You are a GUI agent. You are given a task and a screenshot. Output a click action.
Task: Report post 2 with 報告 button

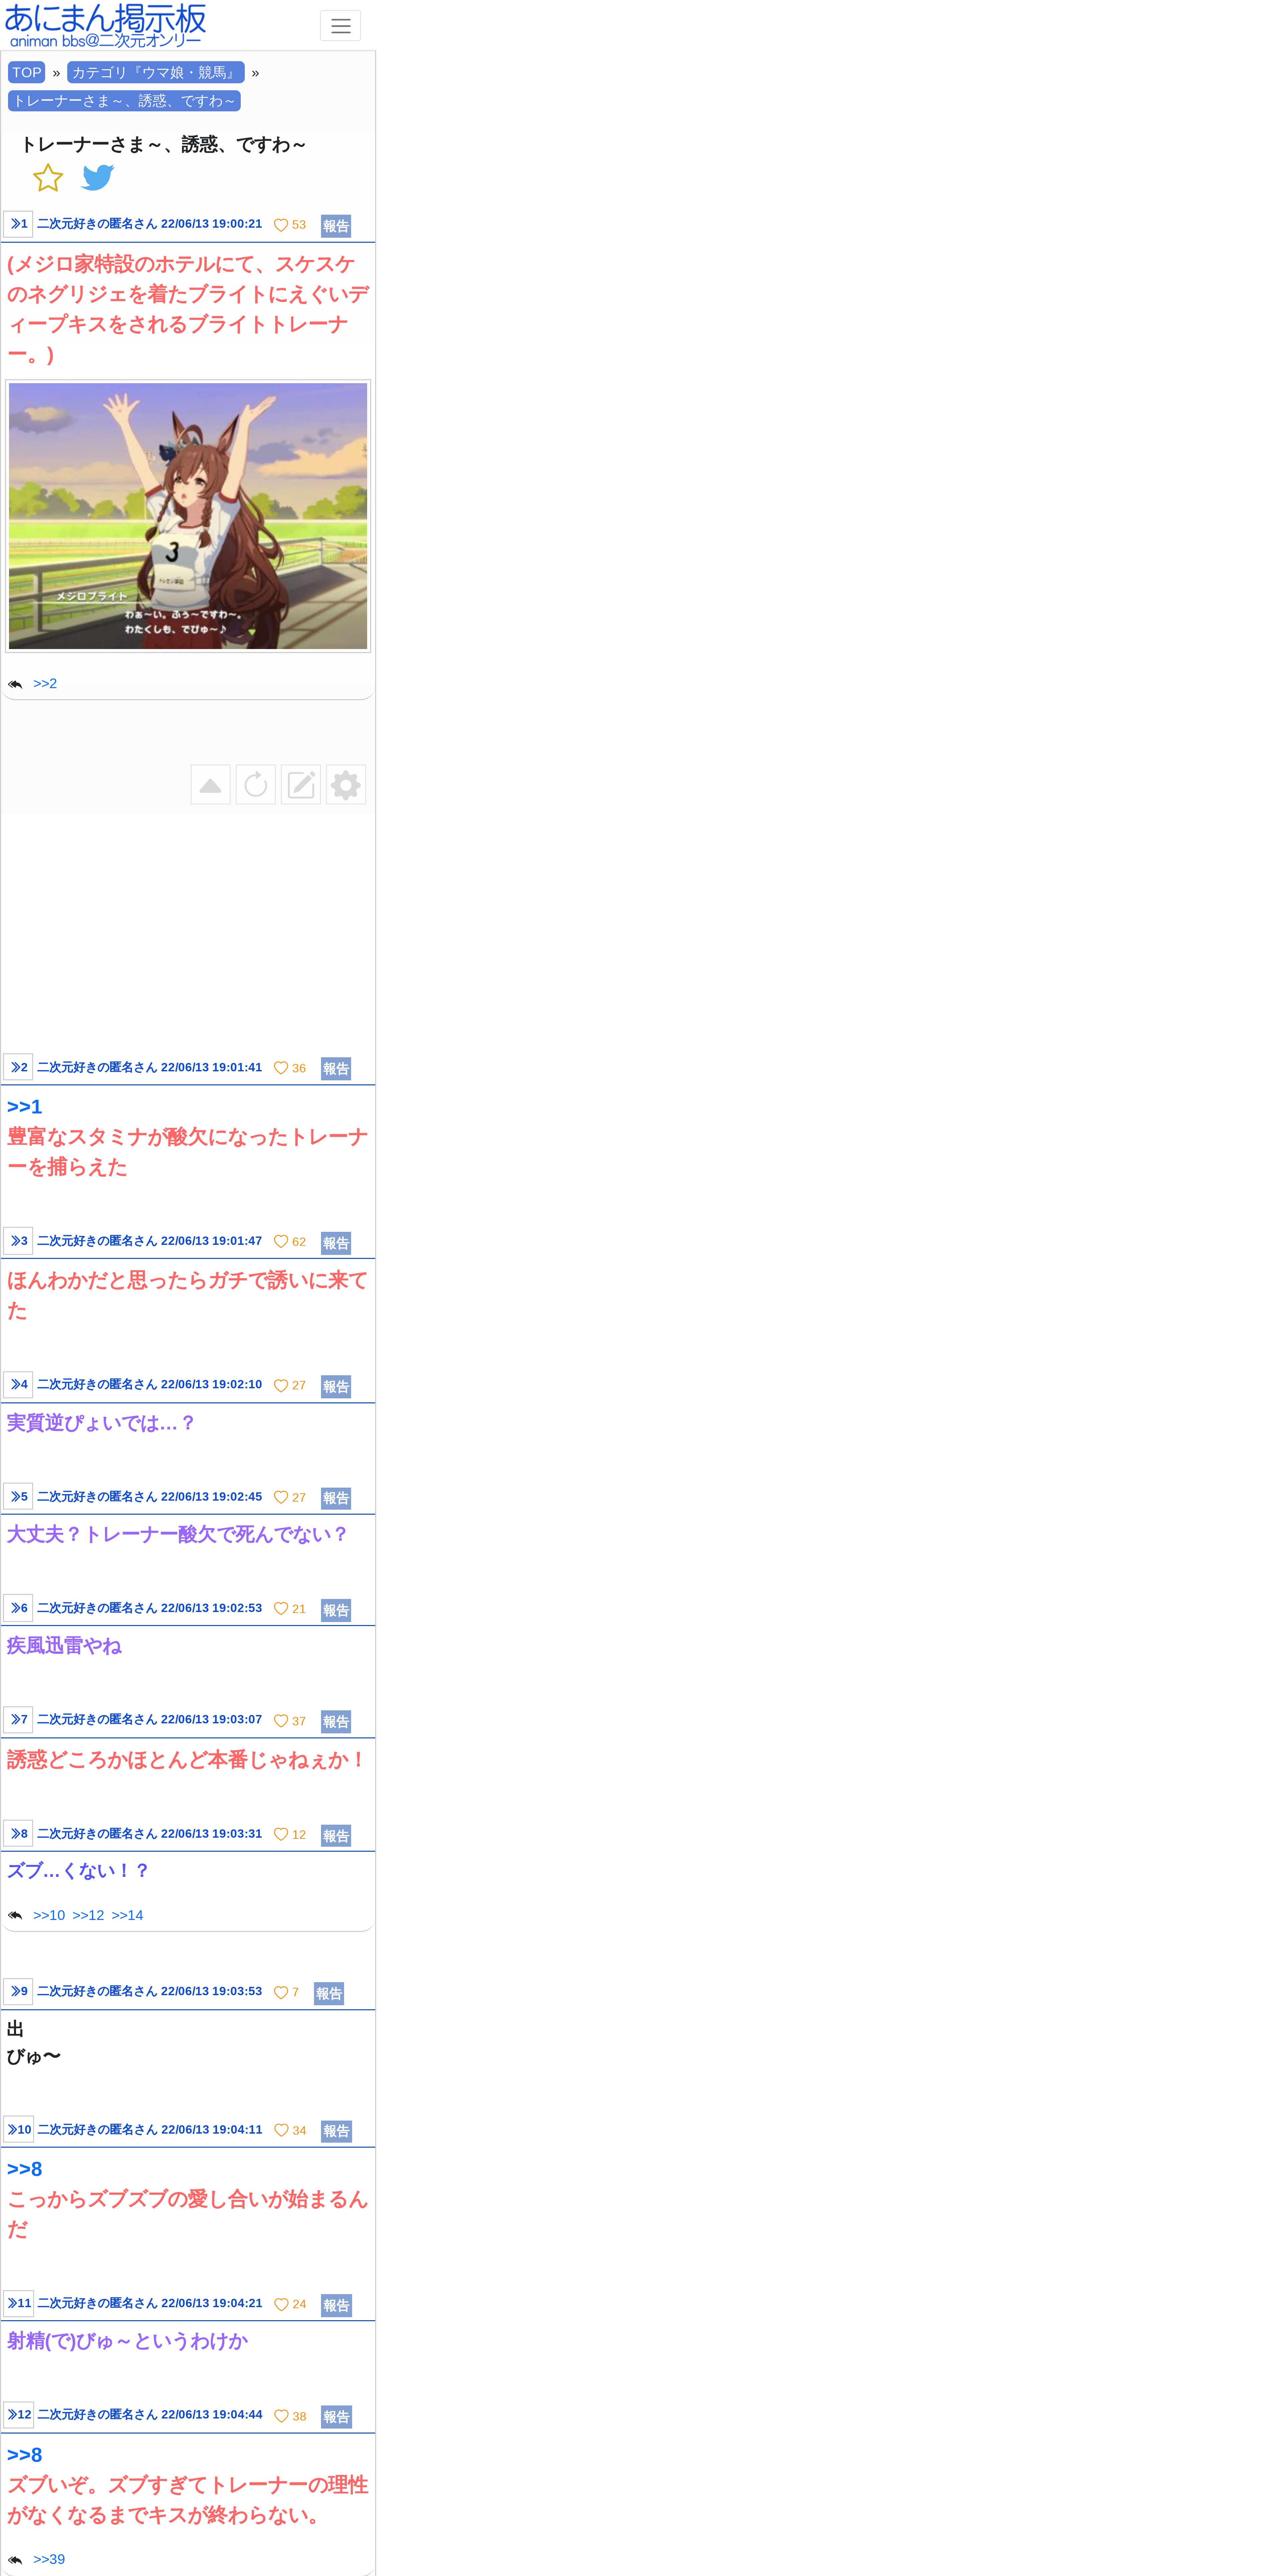coord(336,1069)
